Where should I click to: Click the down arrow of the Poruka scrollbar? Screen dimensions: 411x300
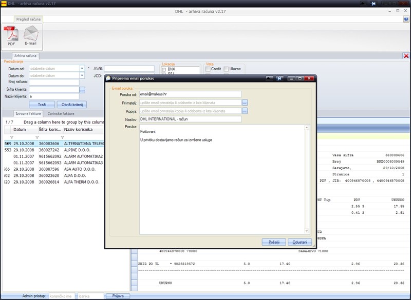pos(307,231)
